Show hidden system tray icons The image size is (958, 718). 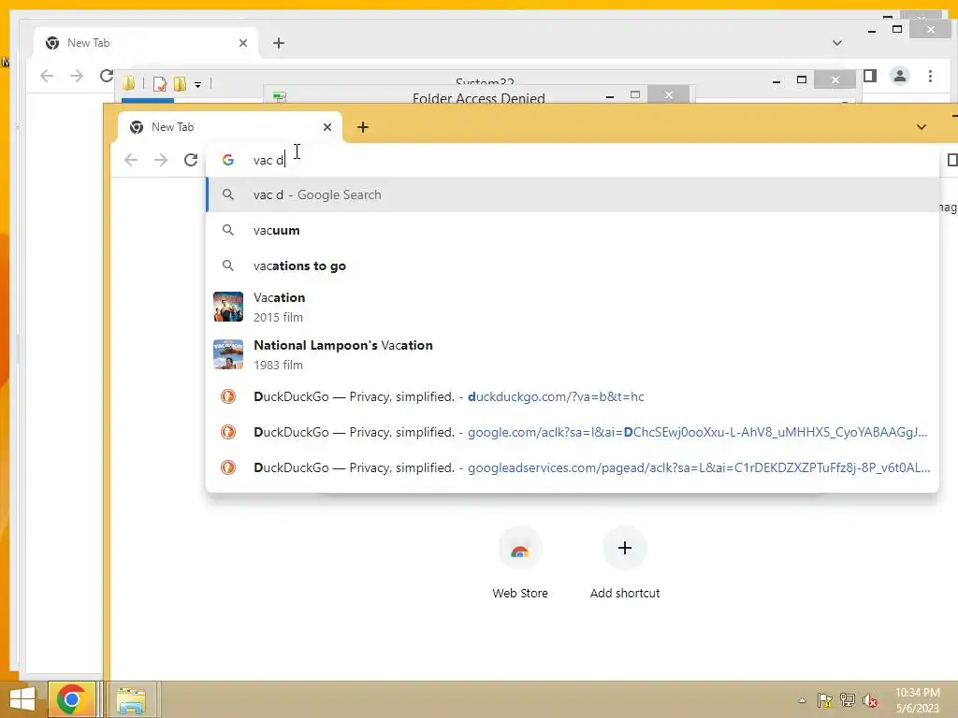(x=802, y=700)
